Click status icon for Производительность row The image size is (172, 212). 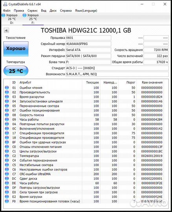[7, 92]
